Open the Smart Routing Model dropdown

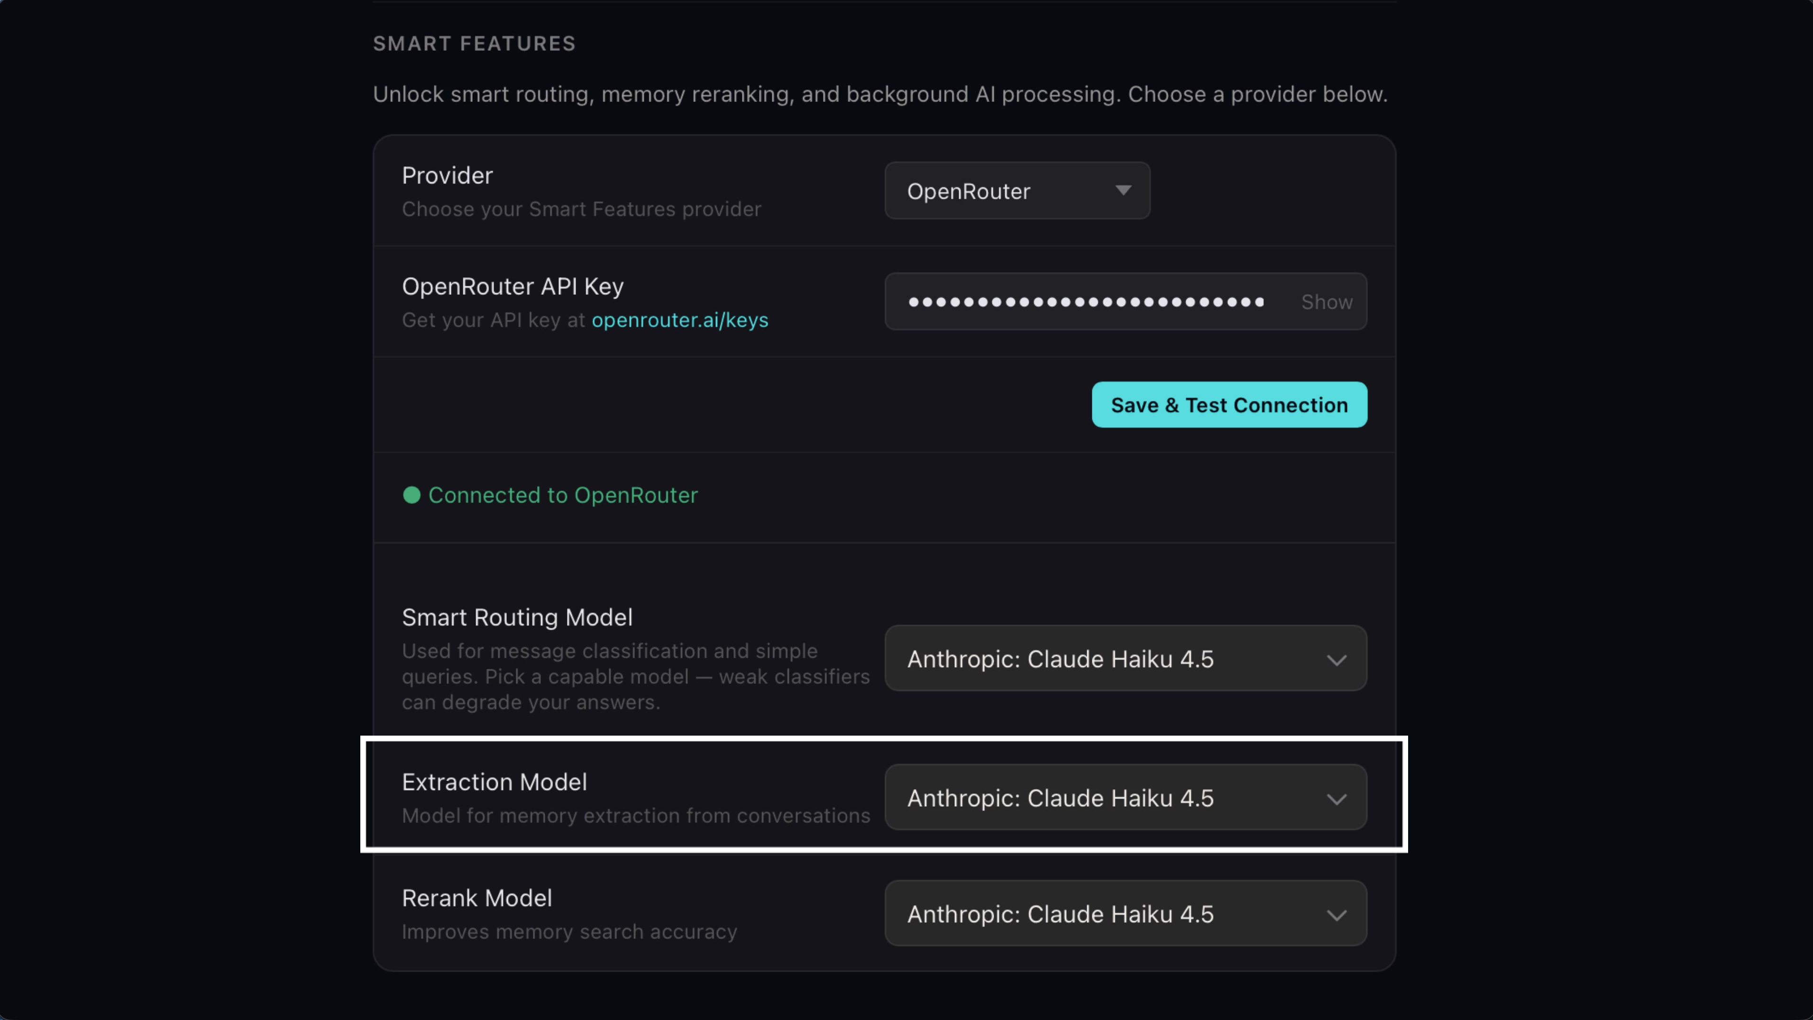coord(1126,658)
